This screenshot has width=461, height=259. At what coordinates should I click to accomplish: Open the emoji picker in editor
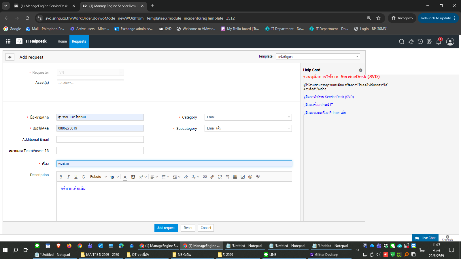[x=250, y=177]
